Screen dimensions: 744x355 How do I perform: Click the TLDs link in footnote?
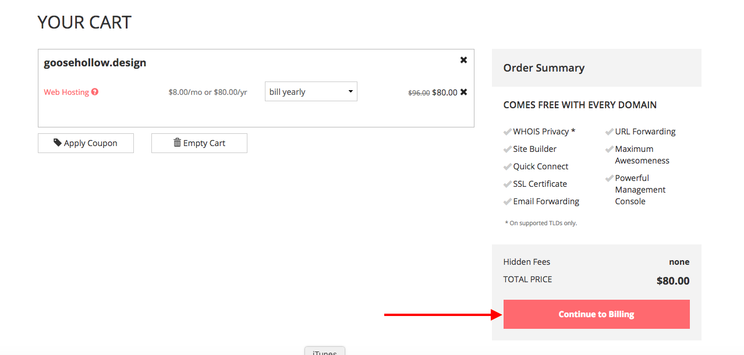555,223
